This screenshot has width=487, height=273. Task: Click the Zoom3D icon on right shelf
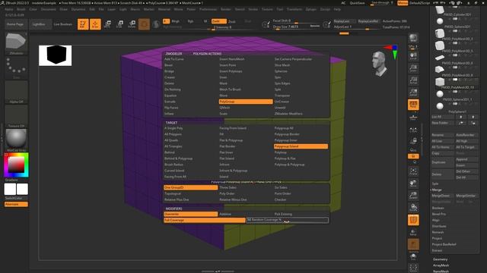[x=413, y=196]
